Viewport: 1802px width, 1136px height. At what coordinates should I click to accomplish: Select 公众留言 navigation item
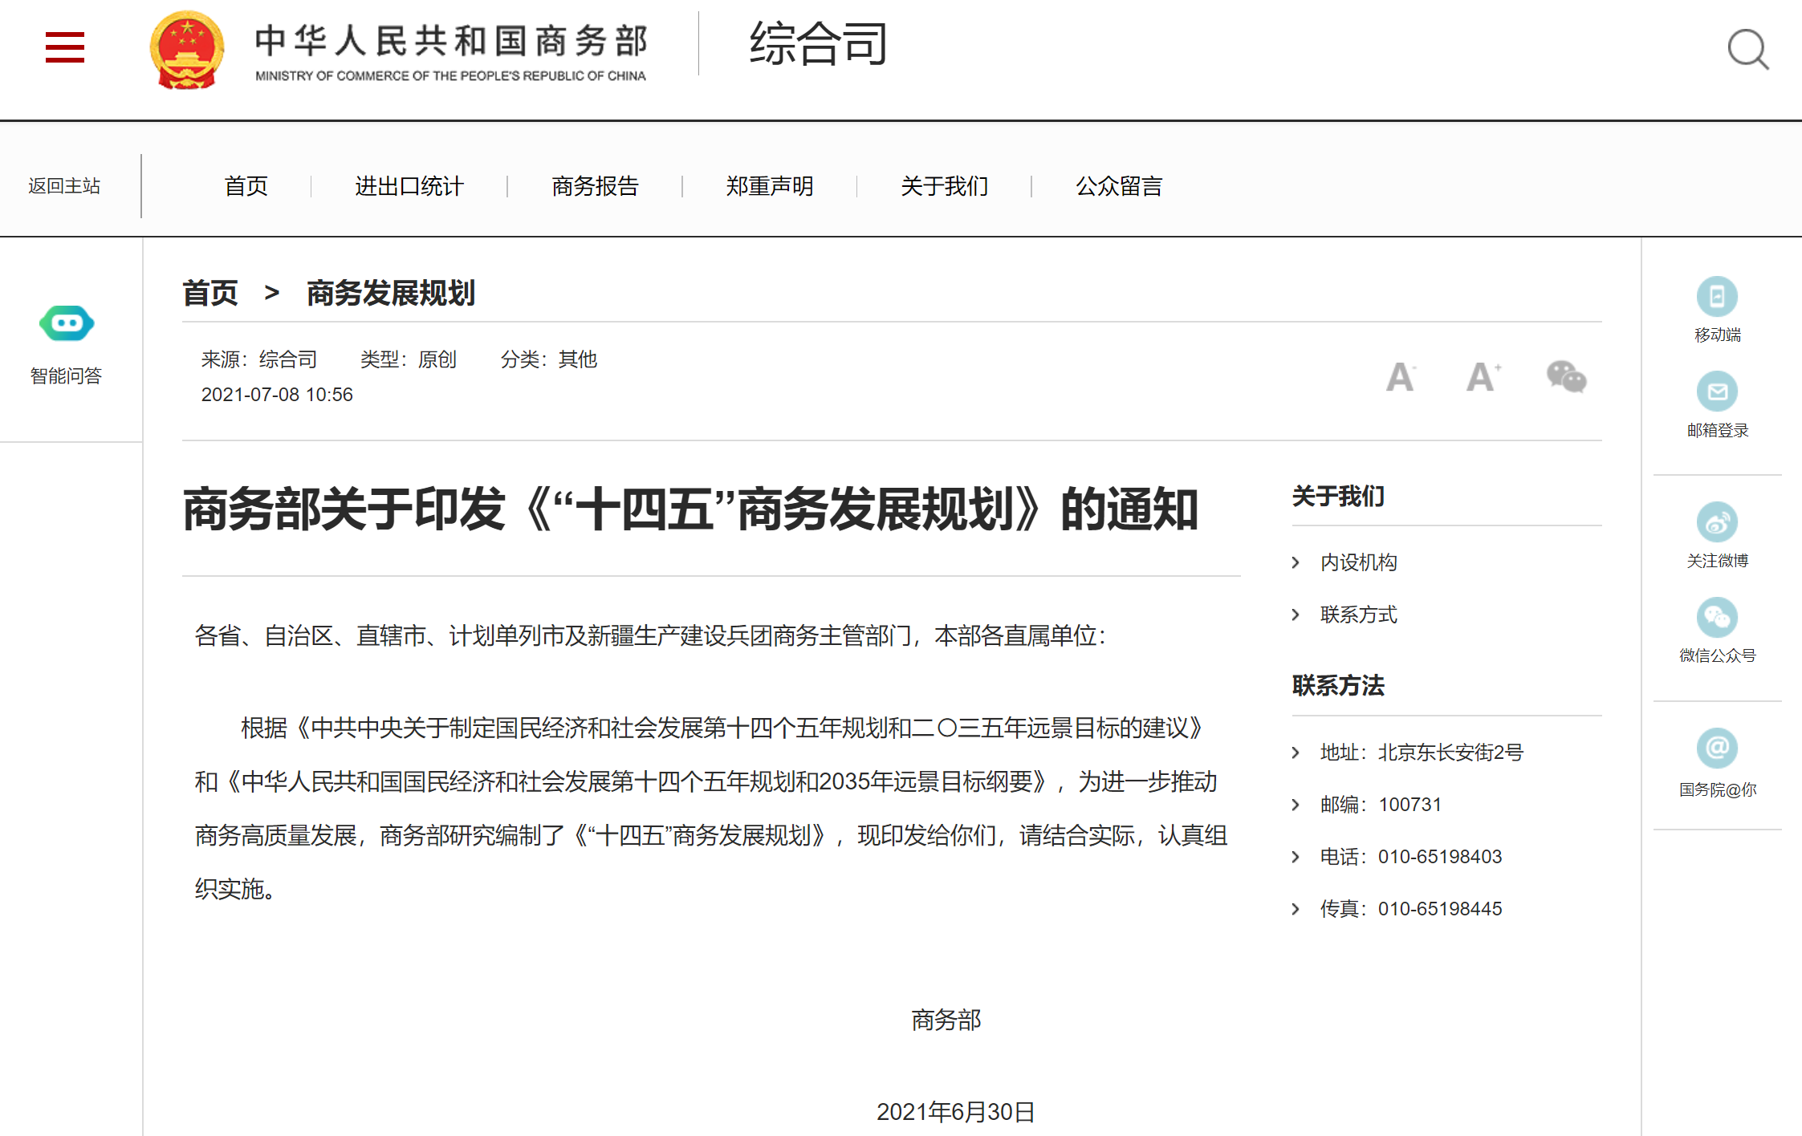pyautogui.click(x=1119, y=186)
